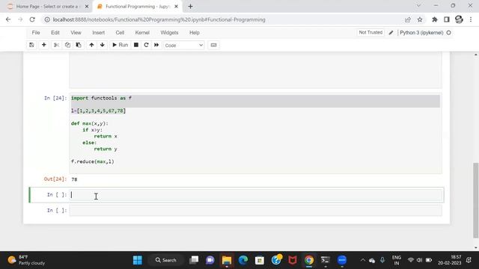The image size is (479, 269).
Task: Click into the active empty code cell
Action: click(256, 195)
